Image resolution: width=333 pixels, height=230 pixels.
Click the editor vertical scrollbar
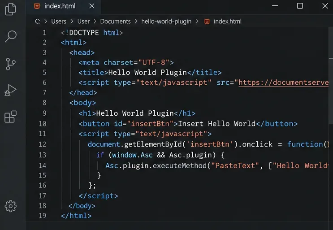click(x=331, y=76)
